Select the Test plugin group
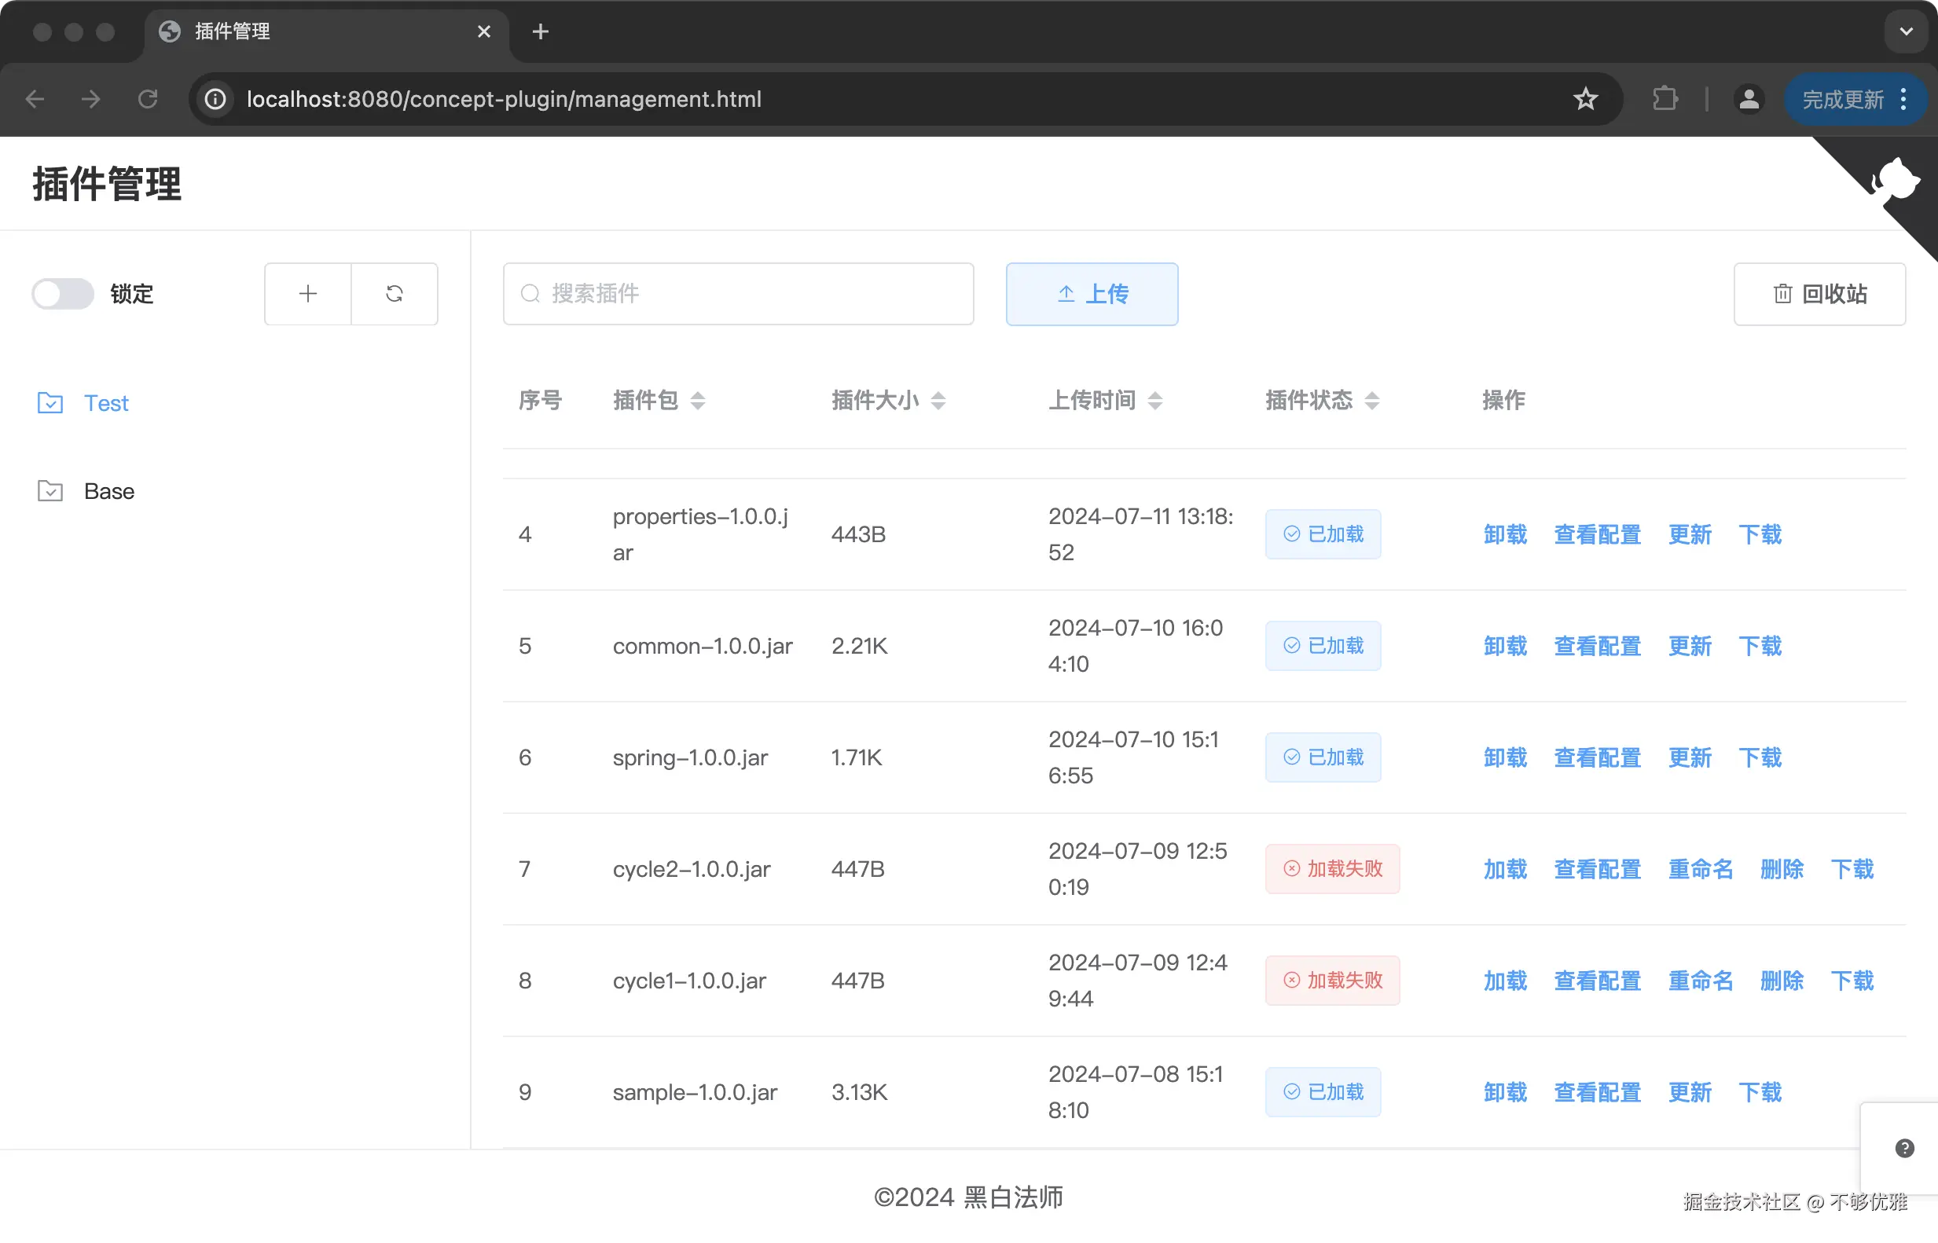 [x=106, y=403]
